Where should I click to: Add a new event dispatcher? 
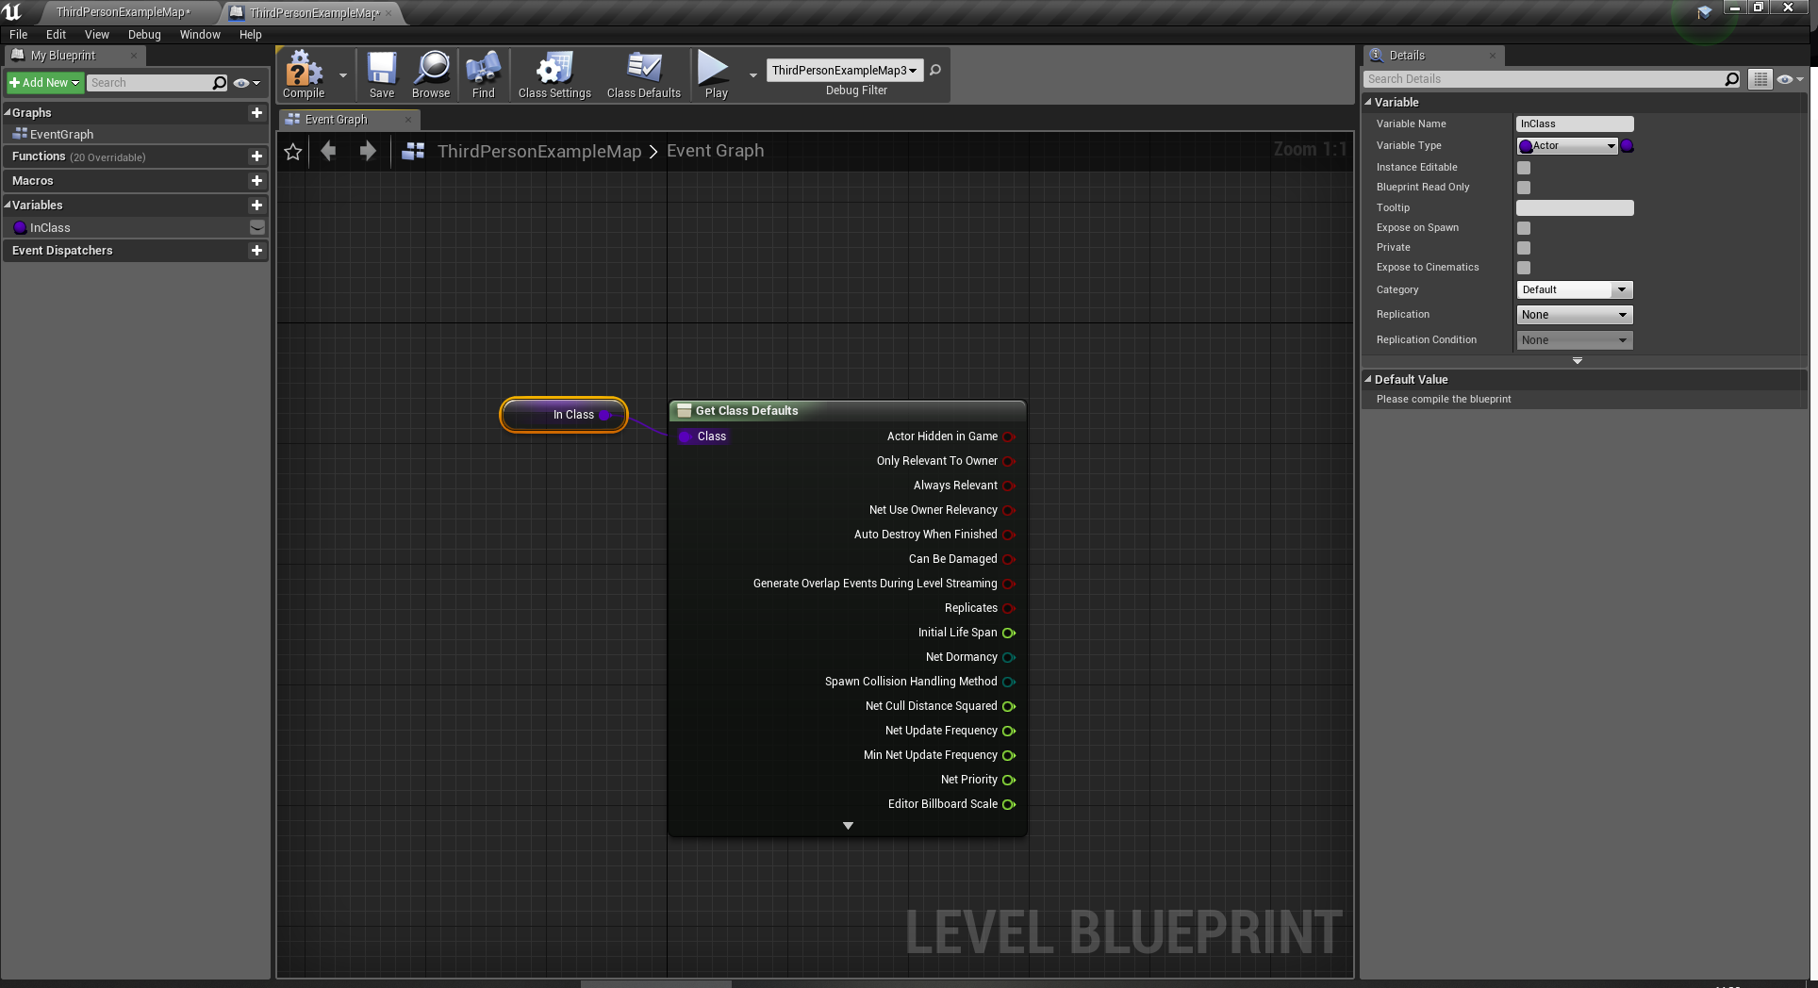point(256,250)
